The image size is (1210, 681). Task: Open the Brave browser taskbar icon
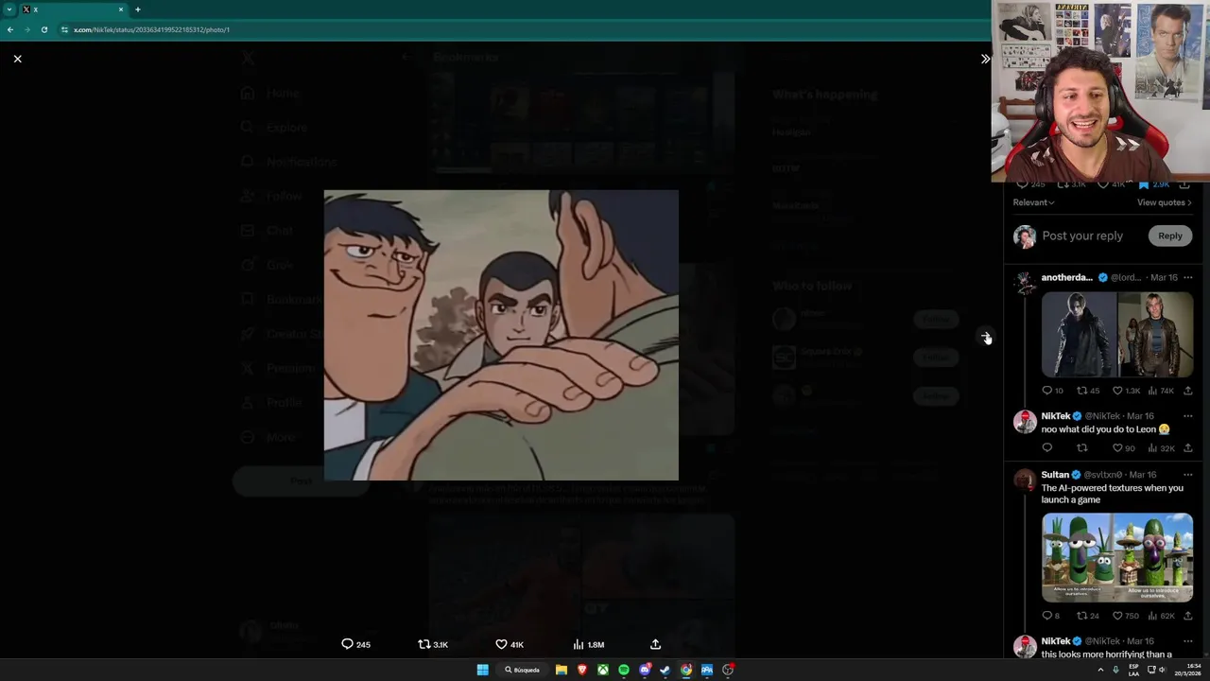click(x=582, y=670)
